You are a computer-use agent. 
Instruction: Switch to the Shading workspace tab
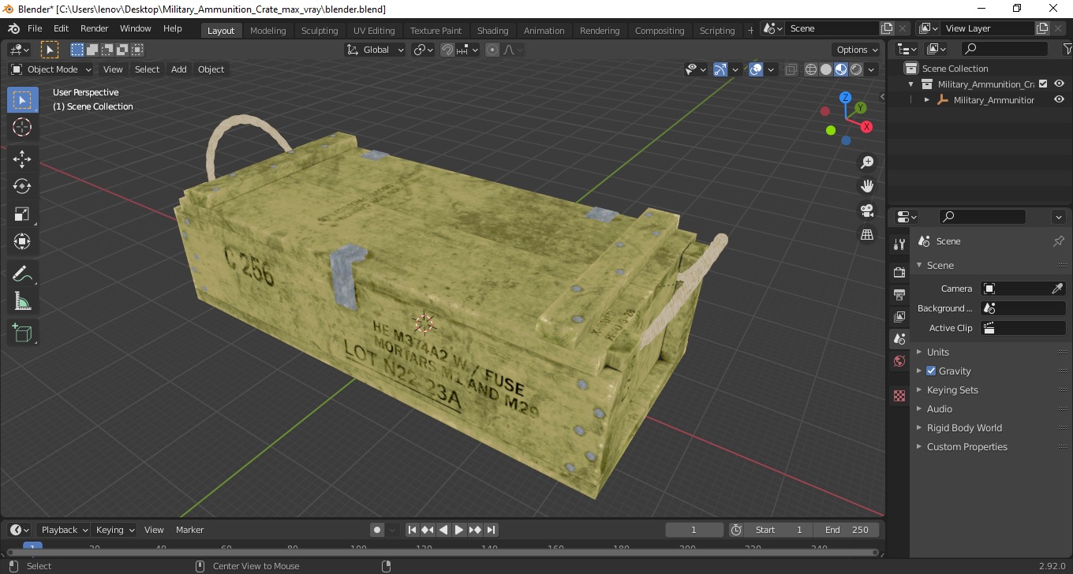pos(492,31)
